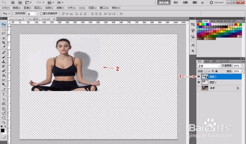Hide 图层 2 using its eye icon
246x144 pixels.
coord(199,77)
